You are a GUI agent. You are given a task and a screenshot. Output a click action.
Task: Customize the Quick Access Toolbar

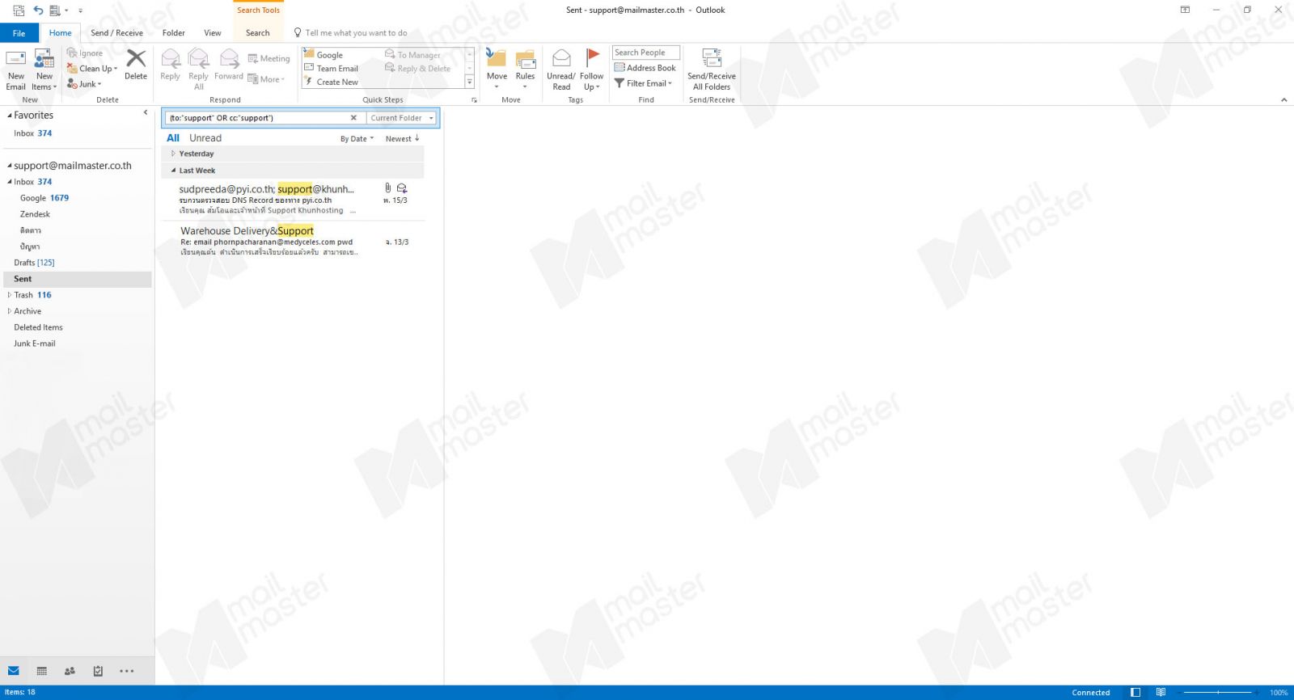click(80, 11)
